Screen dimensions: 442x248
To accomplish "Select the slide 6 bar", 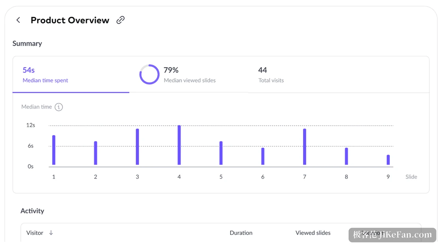I will click(263, 156).
